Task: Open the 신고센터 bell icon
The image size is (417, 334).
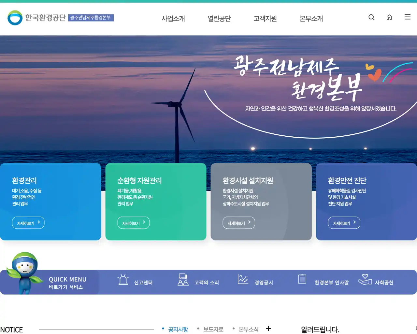Action: coord(123,279)
